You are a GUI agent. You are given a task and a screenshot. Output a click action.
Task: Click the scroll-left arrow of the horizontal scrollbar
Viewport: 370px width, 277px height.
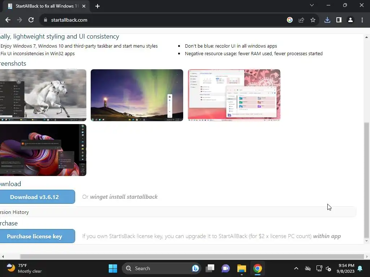[3, 256]
